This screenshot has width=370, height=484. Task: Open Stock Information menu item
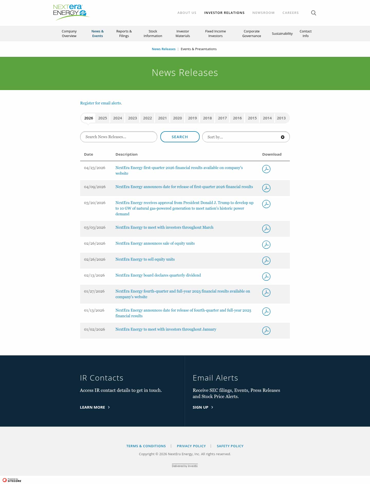click(x=153, y=33)
